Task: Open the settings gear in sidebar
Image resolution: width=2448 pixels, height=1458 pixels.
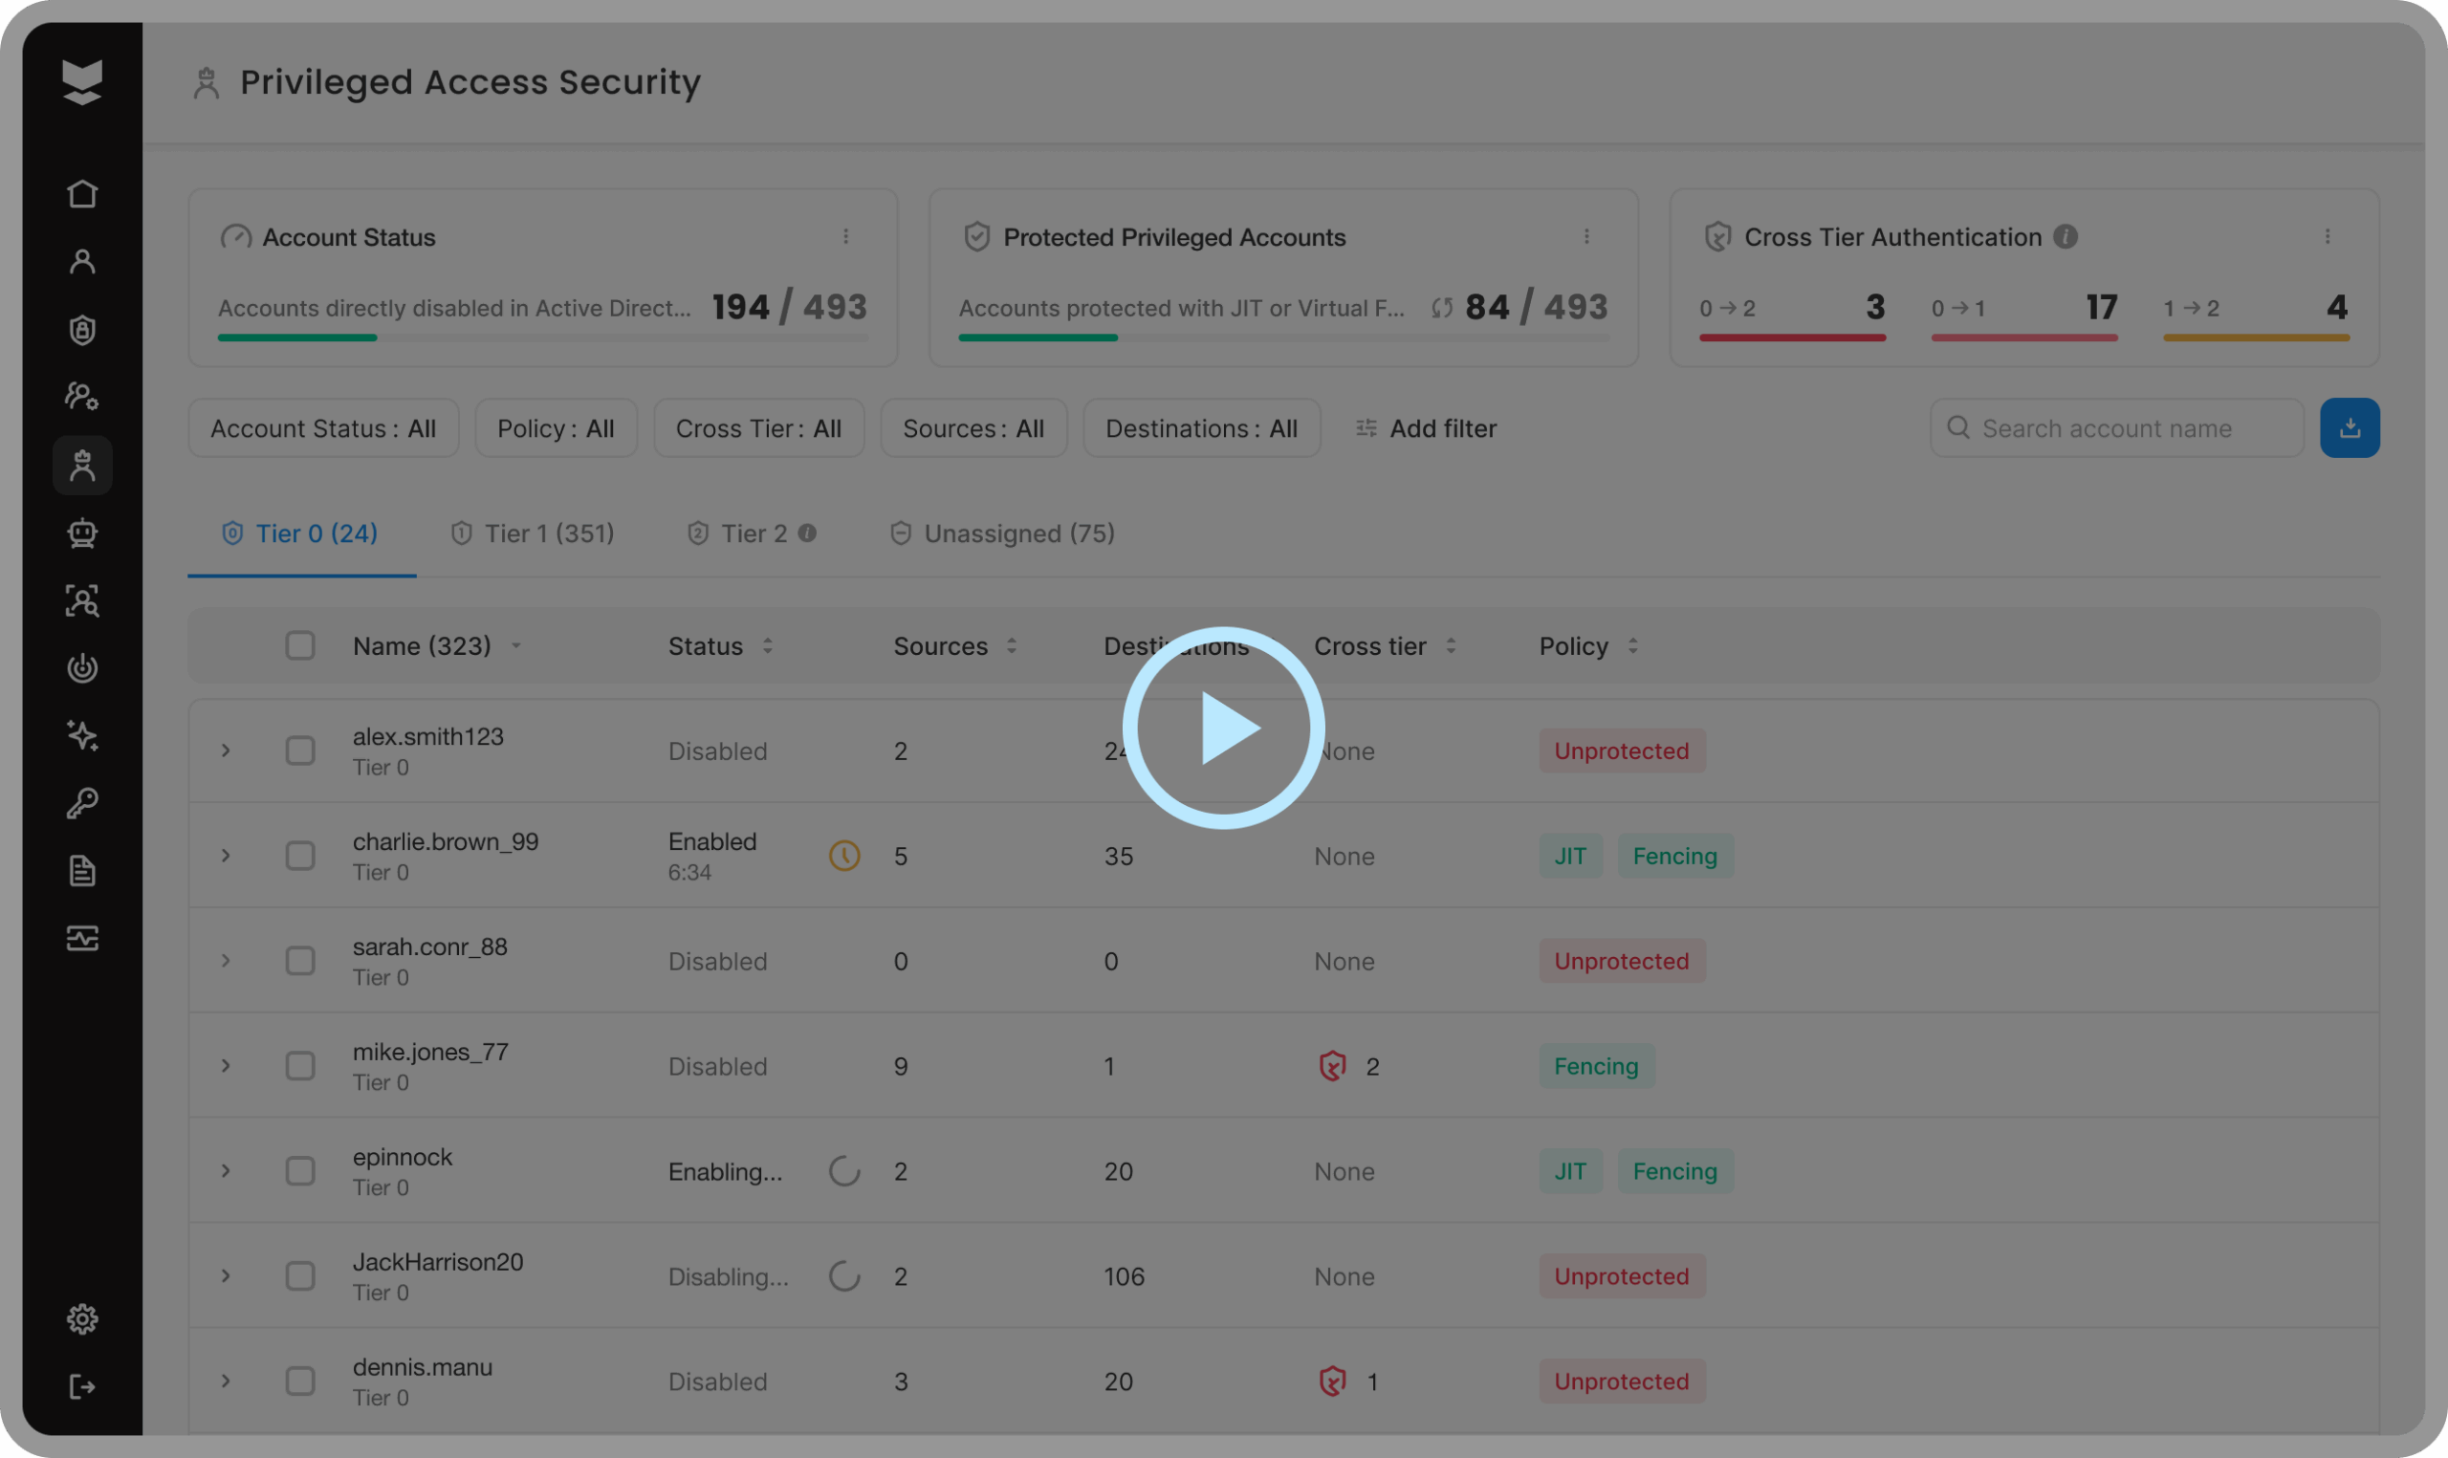Action: pos(82,1318)
